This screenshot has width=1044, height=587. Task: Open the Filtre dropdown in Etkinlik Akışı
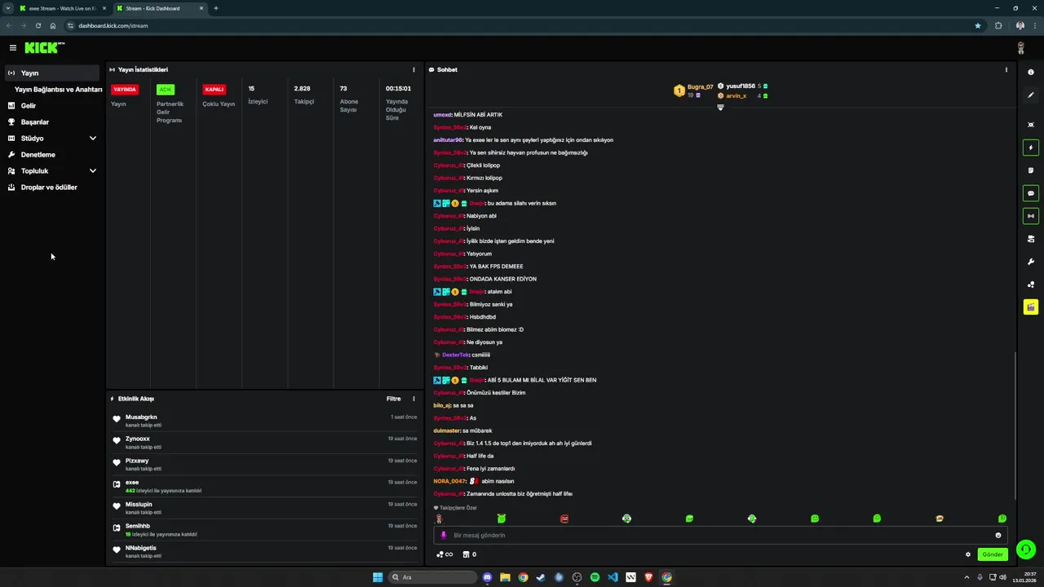[x=394, y=399]
